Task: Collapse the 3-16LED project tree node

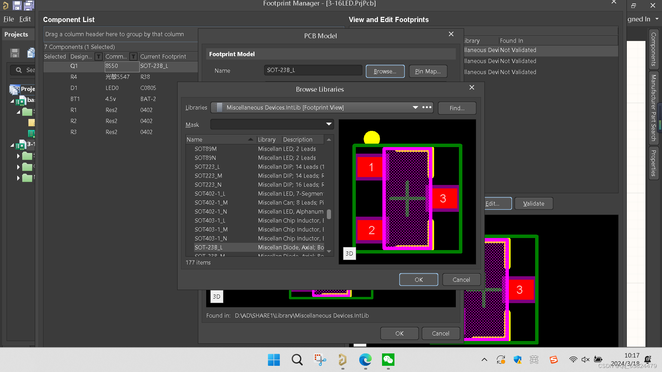Action: tap(12, 145)
